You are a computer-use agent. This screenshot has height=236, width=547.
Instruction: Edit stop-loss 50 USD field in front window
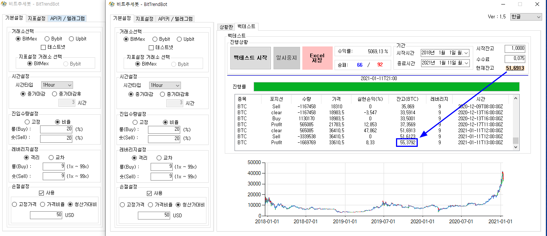pos(154,215)
